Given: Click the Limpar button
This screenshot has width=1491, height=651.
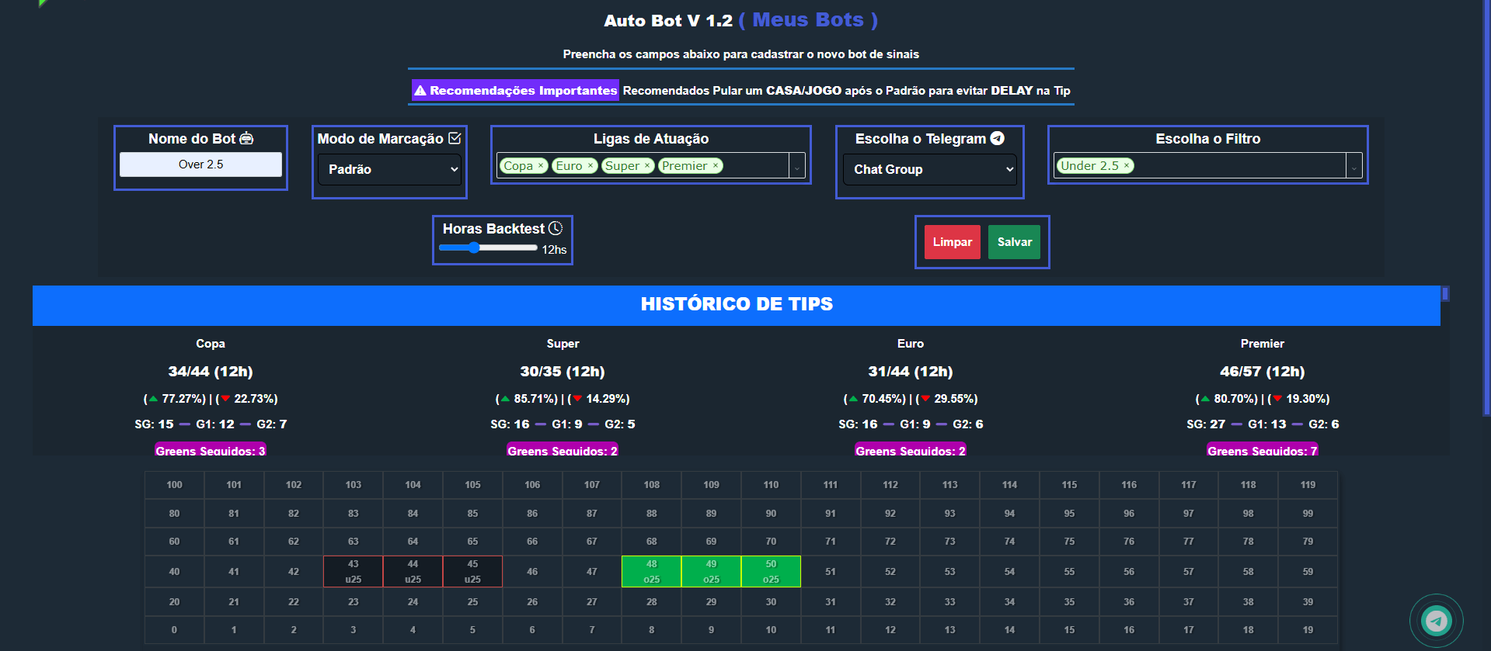Looking at the screenshot, I should pos(952,242).
